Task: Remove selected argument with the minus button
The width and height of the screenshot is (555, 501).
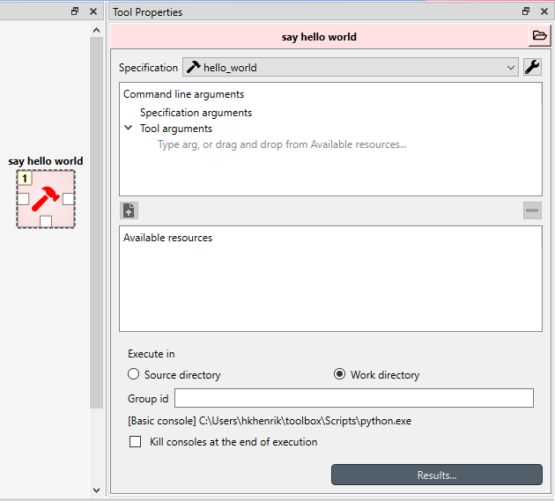Action: 532,210
